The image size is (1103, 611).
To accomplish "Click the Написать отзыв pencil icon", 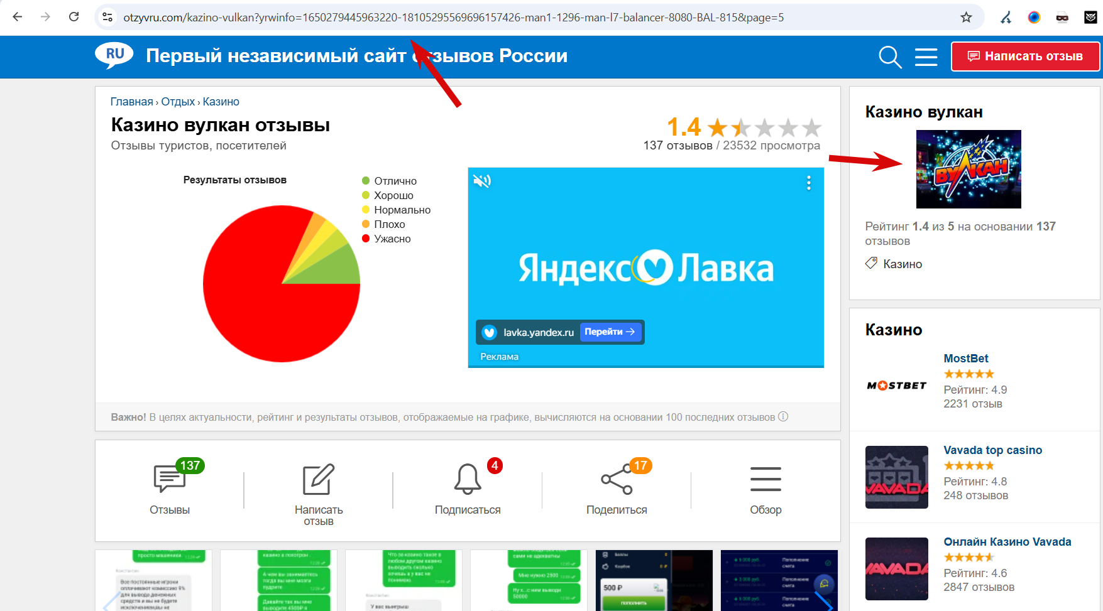I will 319,480.
